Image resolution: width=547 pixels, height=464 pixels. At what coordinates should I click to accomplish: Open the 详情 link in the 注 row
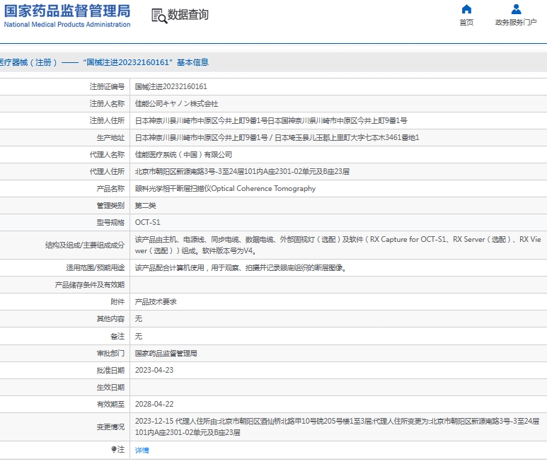tap(142, 450)
